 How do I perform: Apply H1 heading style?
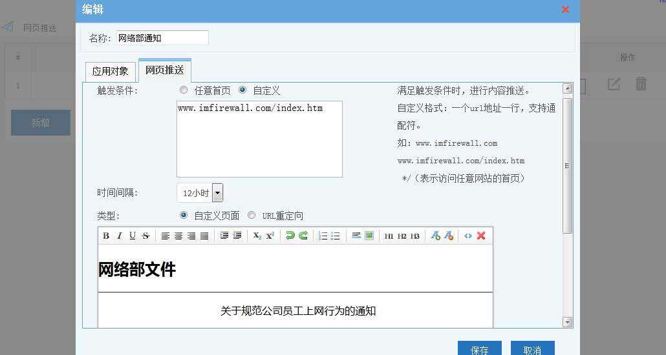tap(389, 236)
